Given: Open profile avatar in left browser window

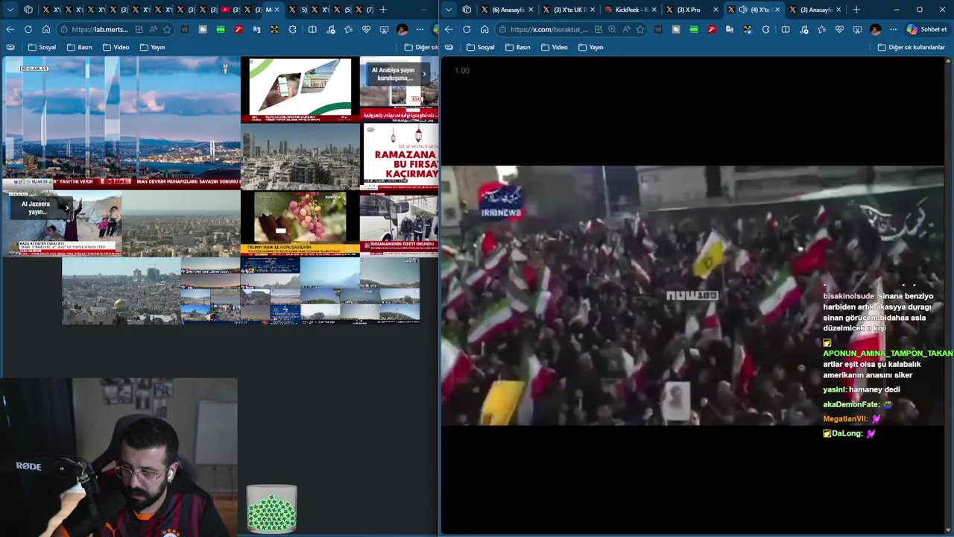Looking at the screenshot, I should (402, 29).
